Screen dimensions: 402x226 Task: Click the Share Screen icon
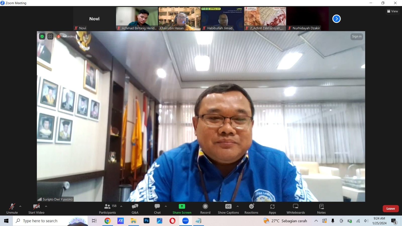(182, 206)
